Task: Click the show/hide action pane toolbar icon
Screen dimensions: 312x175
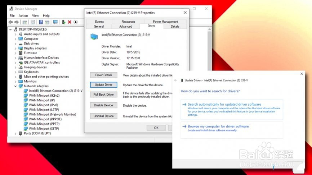Action: pyautogui.click(x=47, y=22)
